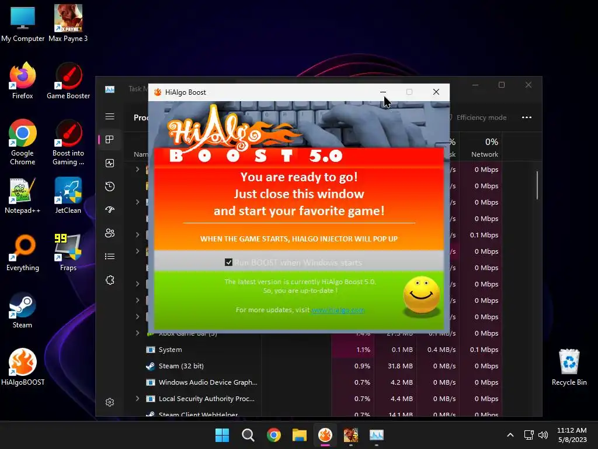598x449 pixels.
Task: Expand the Xbox Game Bar process group
Action: click(x=137, y=333)
